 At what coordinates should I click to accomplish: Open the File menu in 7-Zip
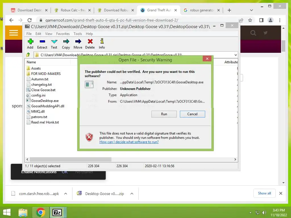pos(29,34)
